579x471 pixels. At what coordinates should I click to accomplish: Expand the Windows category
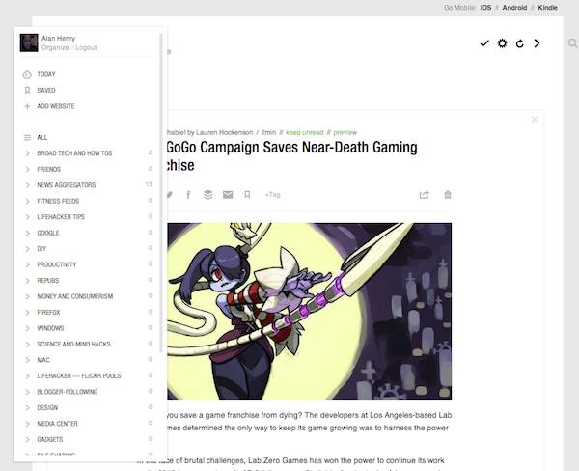[x=27, y=328]
